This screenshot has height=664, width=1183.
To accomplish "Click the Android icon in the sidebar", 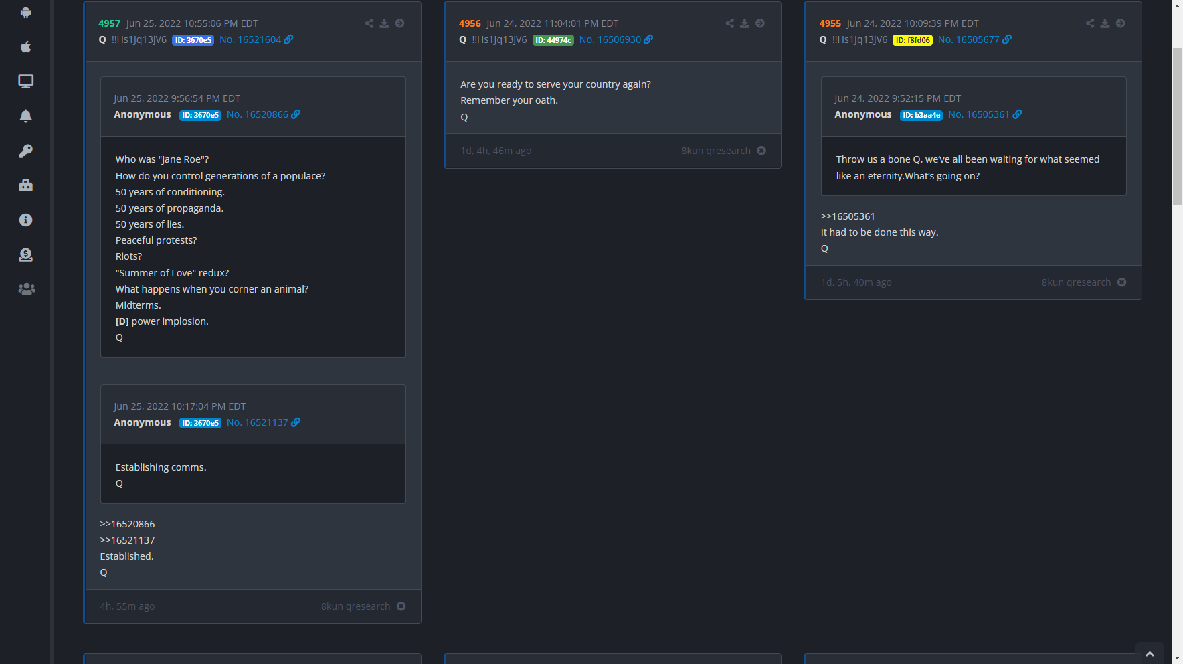I will [x=25, y=12].
